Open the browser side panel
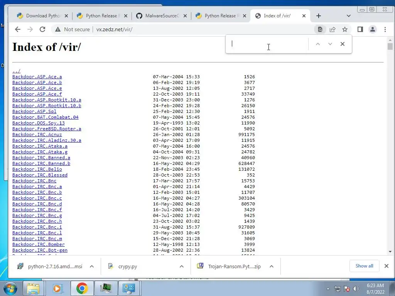Image resolution: width=395 pixels, height=296 pixels. 360,29
